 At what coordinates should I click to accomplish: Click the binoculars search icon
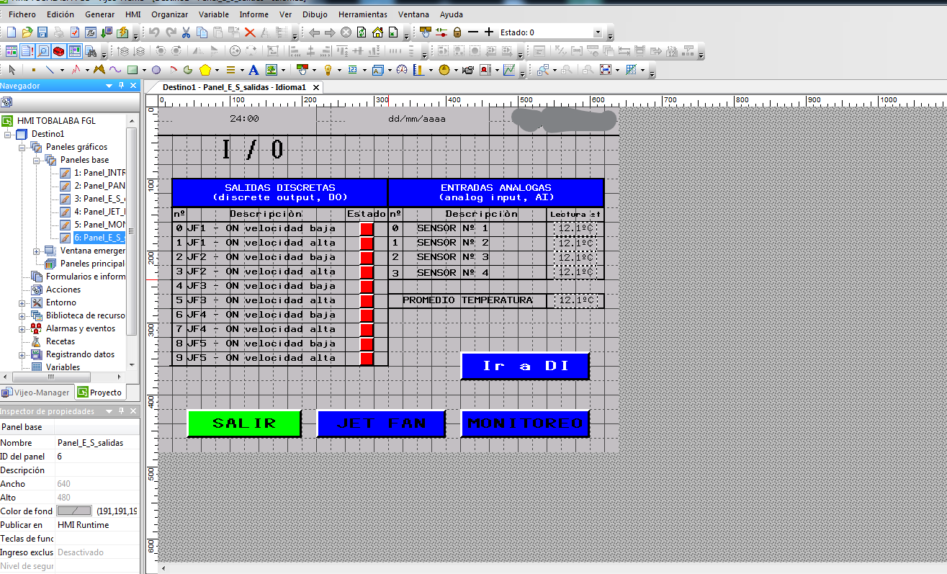pyautogui.click(x=91, y=51)
